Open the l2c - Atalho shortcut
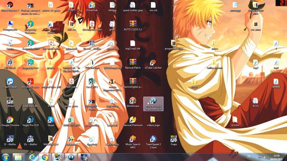Image resolution: width=287 pixels, height=161 pixels. pos(30,140)
